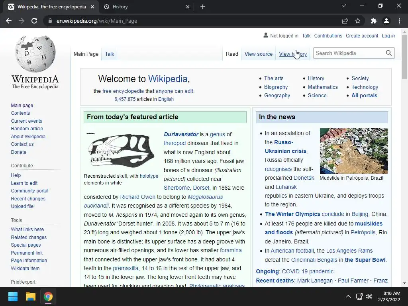Click the address bar URL
Image resolution: width=408 pixels, height=306 pixels.
97,21
